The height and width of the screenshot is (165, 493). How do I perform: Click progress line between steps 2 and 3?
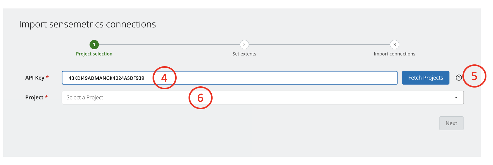[x=319, y=45]
